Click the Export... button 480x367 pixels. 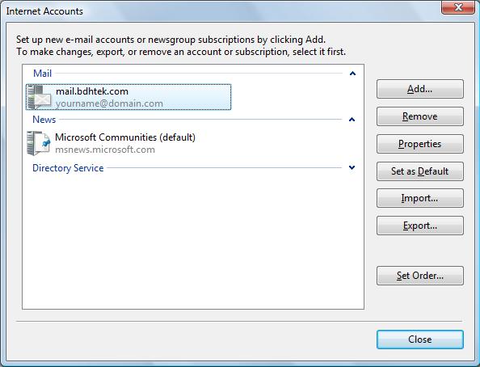[420, 226]
